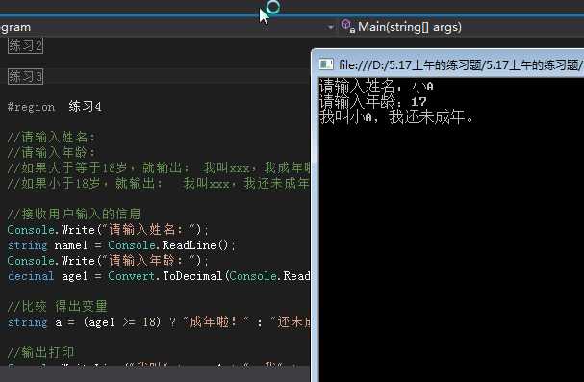
Task: Click the comment '//比较 得出变量'
Action: pyautogui.click(x=58, y=306)
